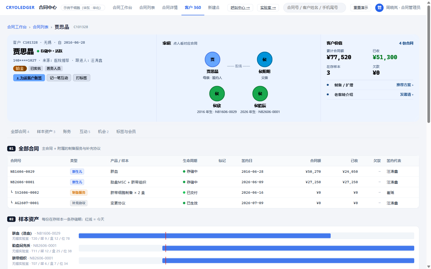Click the 重置演示 button
The image size is (431, 269).
click(361, 8)
